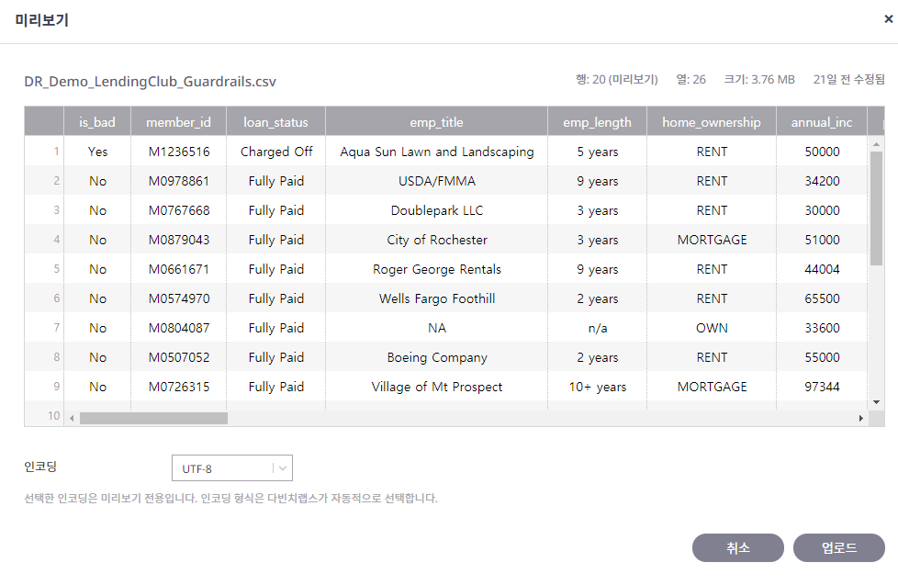
Task: Select the is_bad column header
Action: tap(97, 122)
